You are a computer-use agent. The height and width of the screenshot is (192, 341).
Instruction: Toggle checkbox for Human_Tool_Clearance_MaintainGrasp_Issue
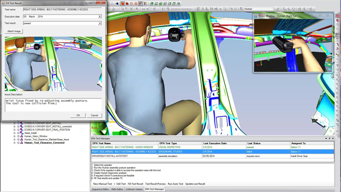(19, 140)
